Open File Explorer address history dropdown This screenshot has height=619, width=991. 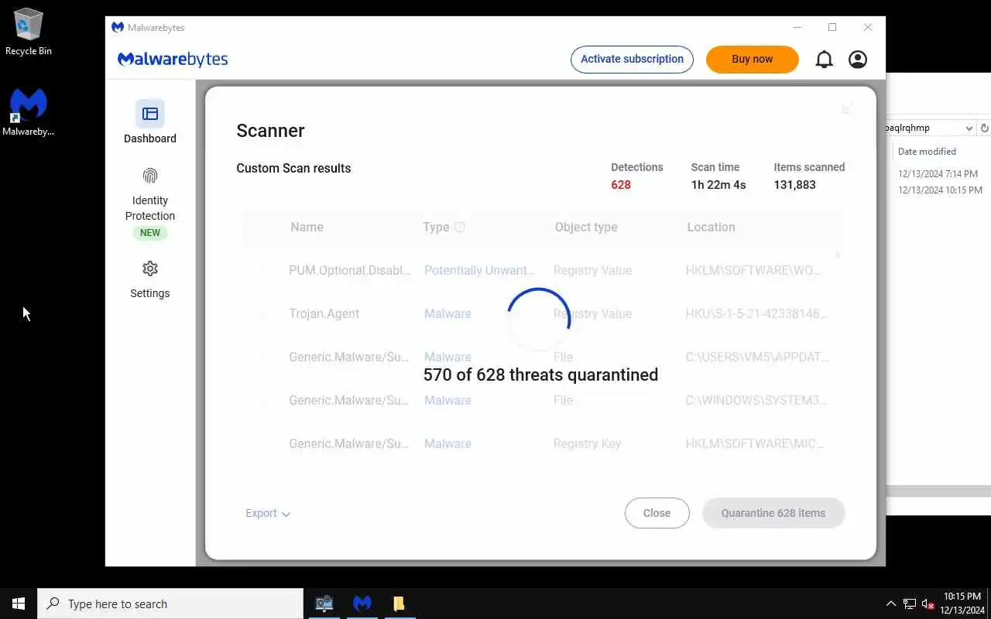pyautogui.click(x=969, y=128)
